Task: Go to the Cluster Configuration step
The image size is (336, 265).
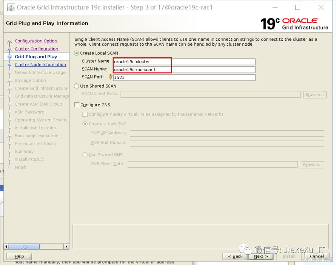Action: 36,49
